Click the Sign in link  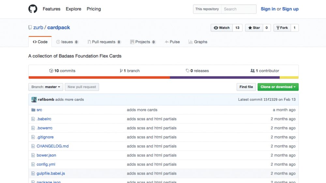268,9
